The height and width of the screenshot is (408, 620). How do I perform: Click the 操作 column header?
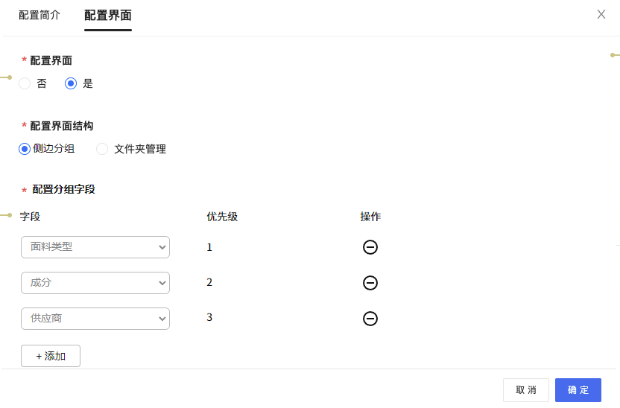tap(370, 217)
